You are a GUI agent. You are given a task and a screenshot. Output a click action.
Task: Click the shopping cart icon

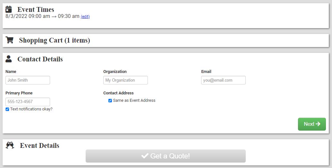[10, 40]
